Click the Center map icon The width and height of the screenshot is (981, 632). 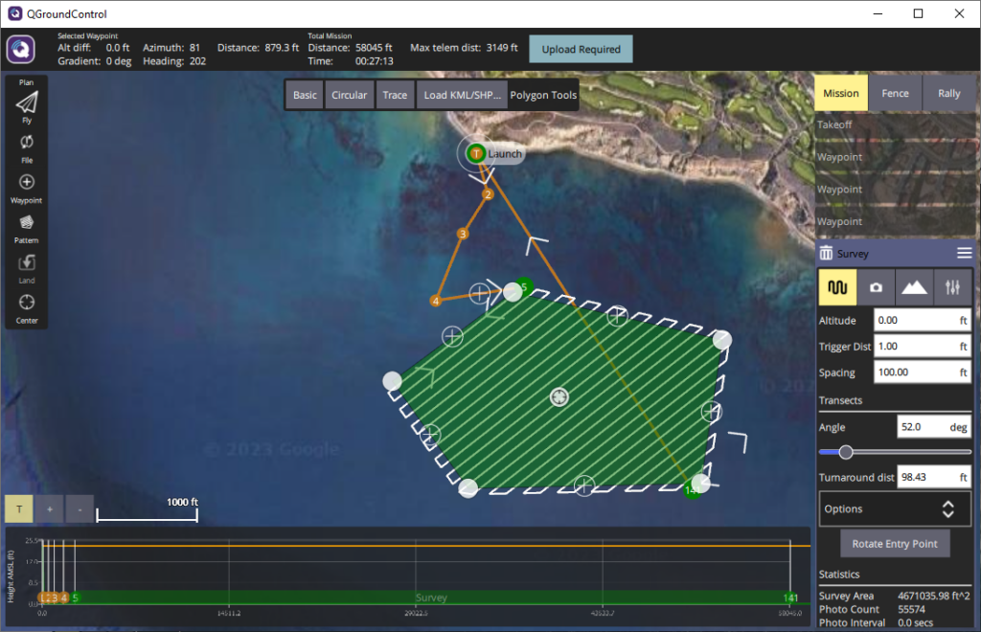(x=27, y=304)
